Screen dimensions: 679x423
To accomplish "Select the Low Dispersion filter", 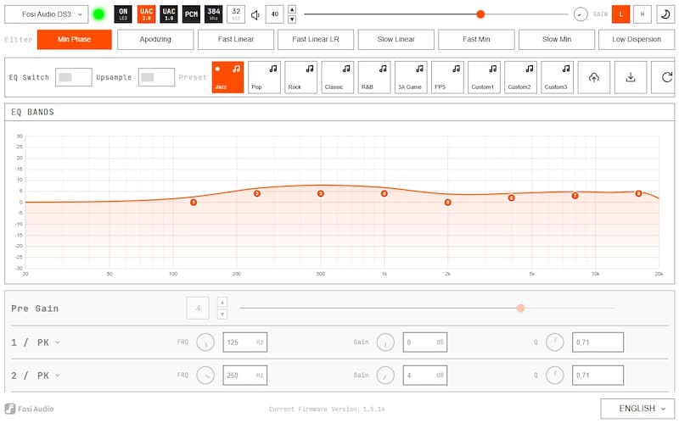I will click(637, 39).
